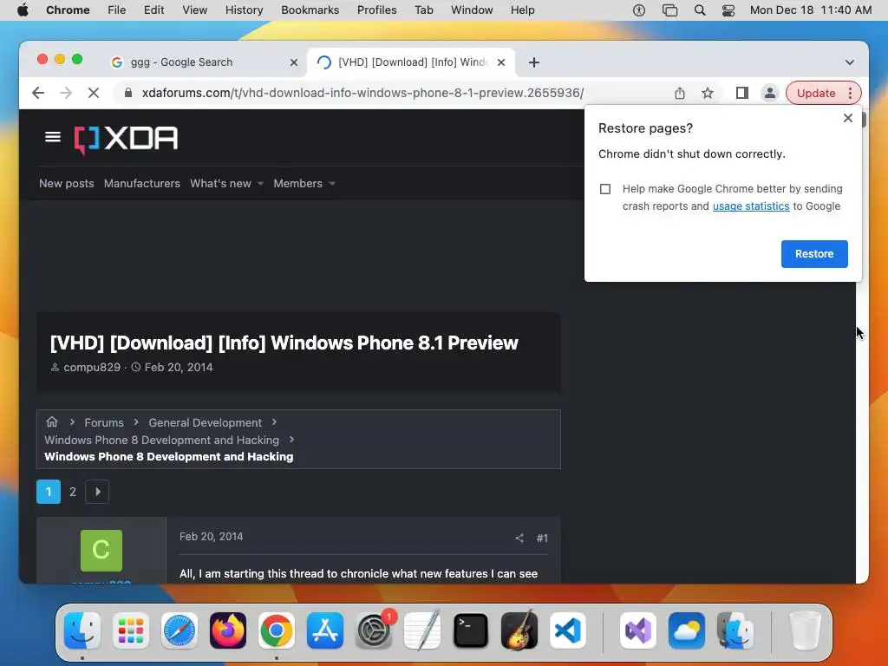888x666 pixels.
Task: Go back with browser back arrow
Action: [38, 93]
